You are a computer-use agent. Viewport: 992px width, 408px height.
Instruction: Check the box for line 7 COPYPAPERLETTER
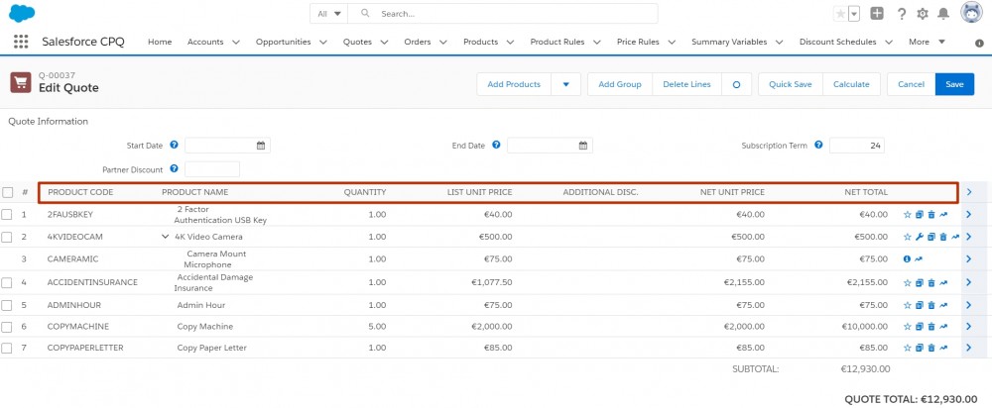point(7,348)
